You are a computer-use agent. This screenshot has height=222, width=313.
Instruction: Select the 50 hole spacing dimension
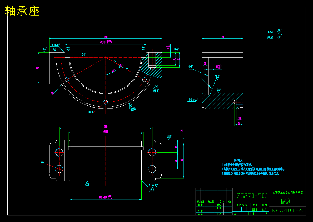point(176,160)
